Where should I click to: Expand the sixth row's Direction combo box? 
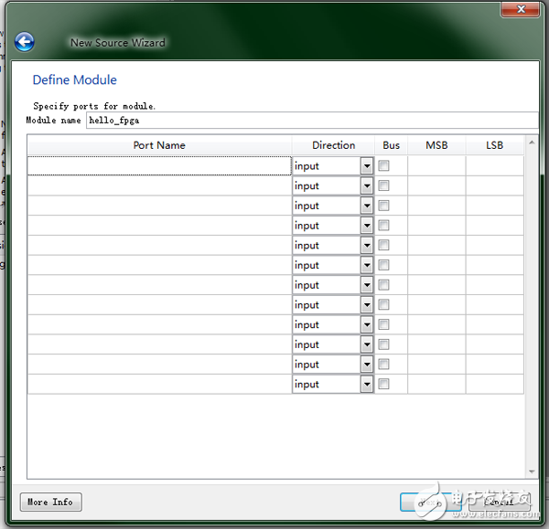tap(367, 265)
